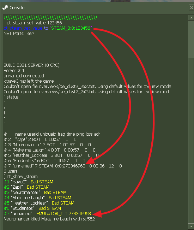
Task: Click the BUILD 5381 SERVER line
Action: tap(31, 65)
